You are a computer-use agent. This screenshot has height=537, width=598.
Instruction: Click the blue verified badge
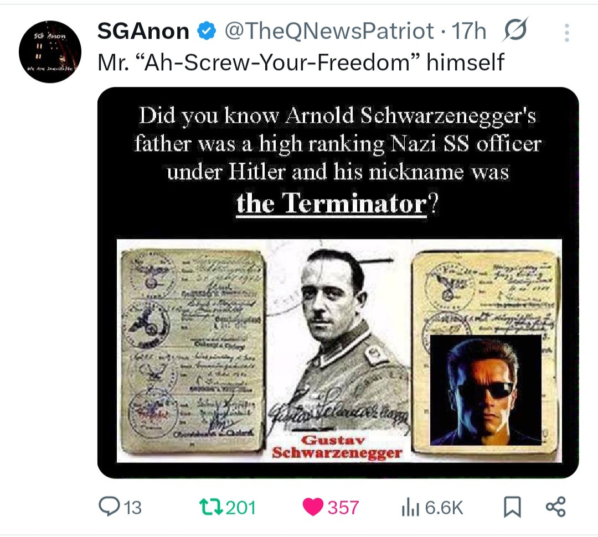[x=207, y=31]
